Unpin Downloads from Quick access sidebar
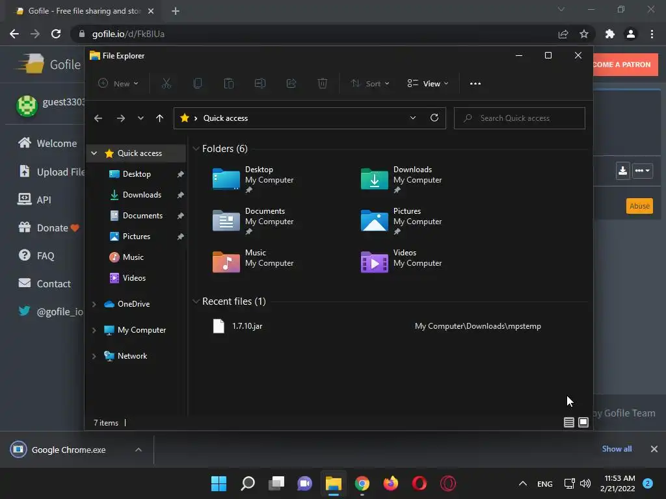Screen dimensions: 666x499 point(181,195)
